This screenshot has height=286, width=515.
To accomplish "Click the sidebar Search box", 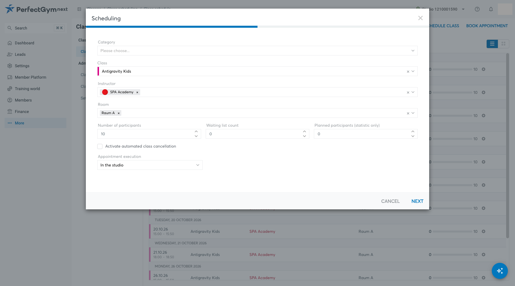I will pos(35,28).
